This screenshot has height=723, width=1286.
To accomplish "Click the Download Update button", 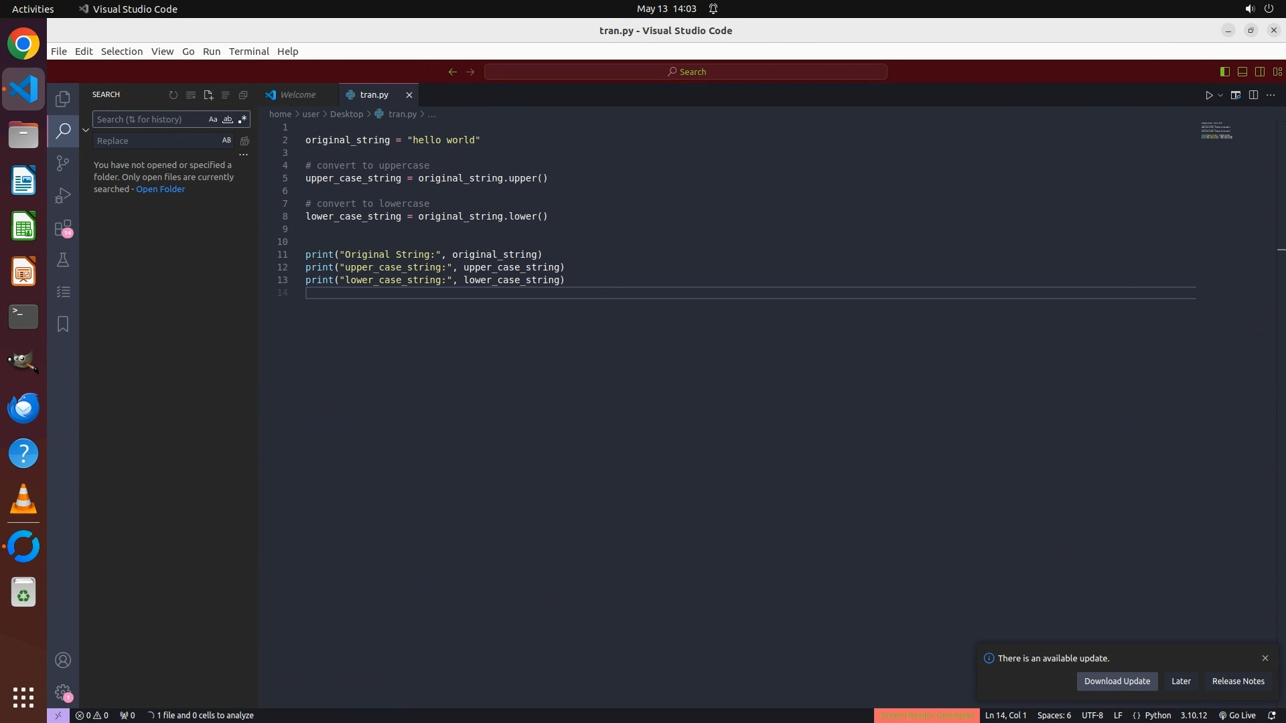I will click(1117, 681).
